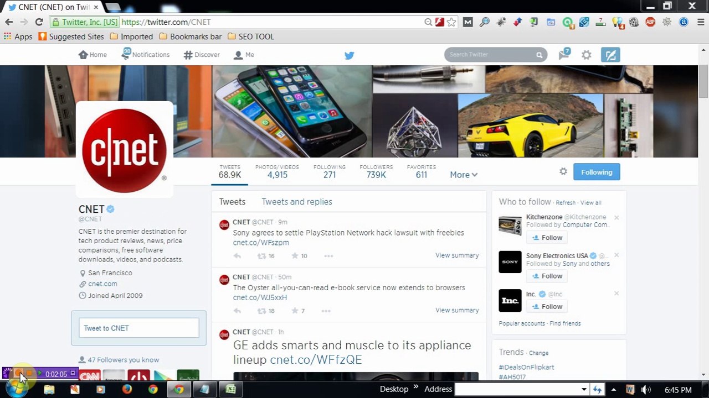Screen dimensions: 709x398
Task: Click the Twitter bird logo in navbar
Action: [x=349, y=55]
